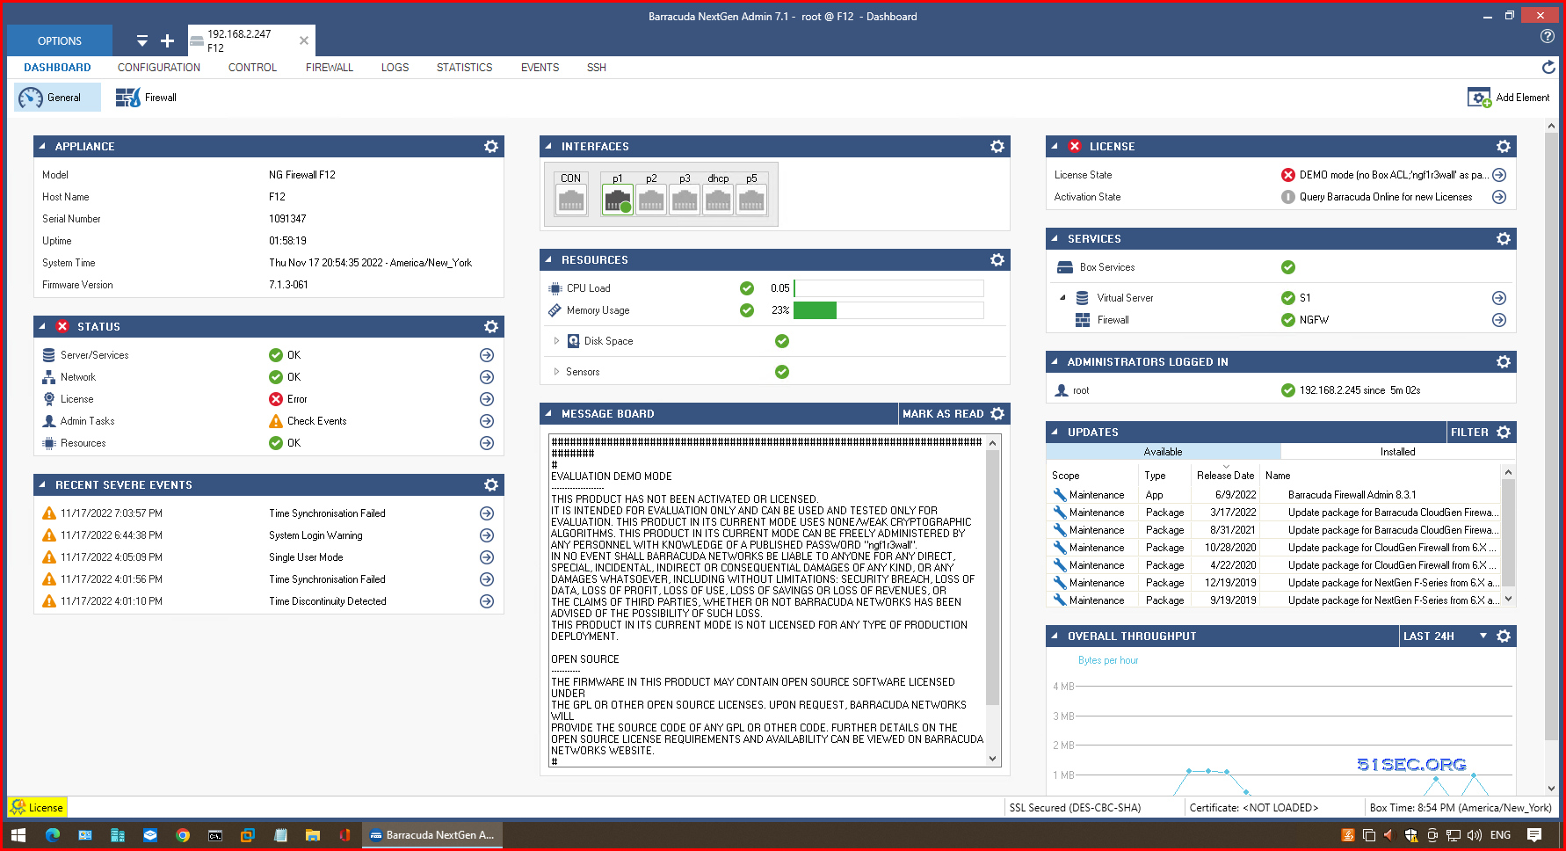
Task: Open Windows Start menu
Action: point(18,835)
